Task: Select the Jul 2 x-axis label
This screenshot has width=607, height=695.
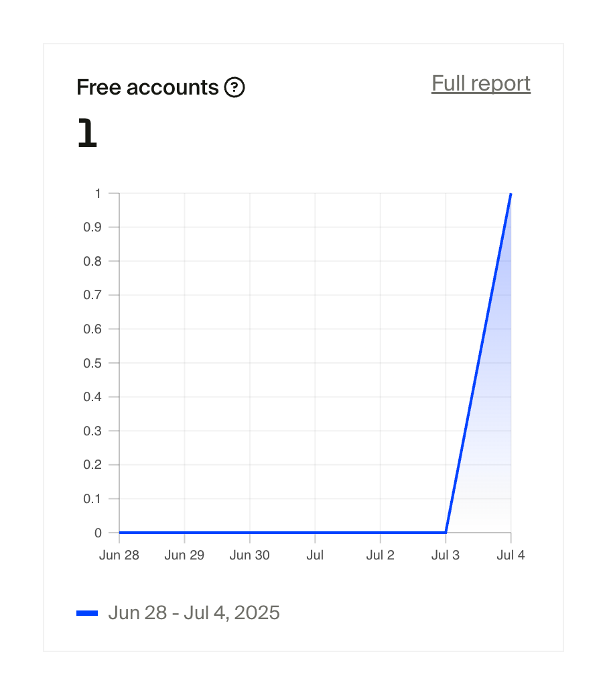Action: tap(380, 555)
